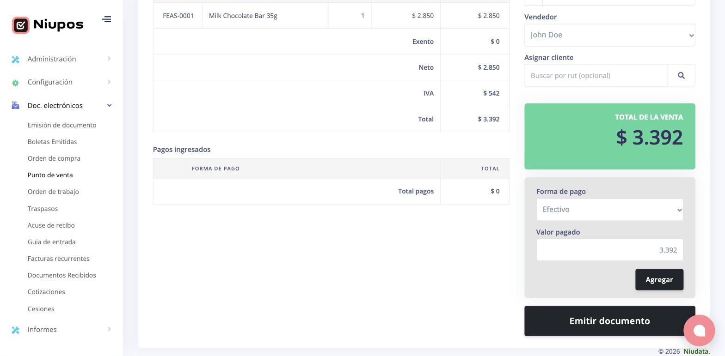This screenshot has width=725, height=356.
Task: Click the Agregar payment button
Action: pos(659,280)
